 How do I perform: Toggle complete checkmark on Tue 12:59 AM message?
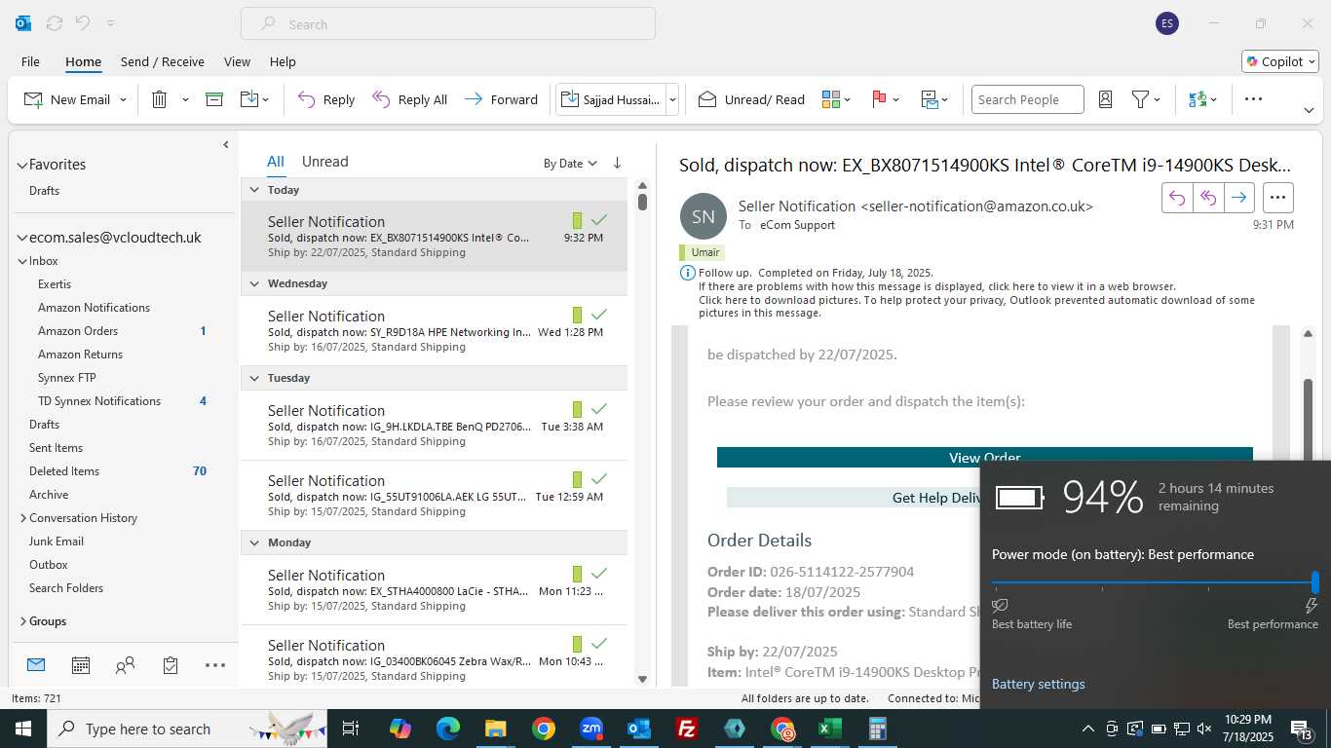pos(599,479)
